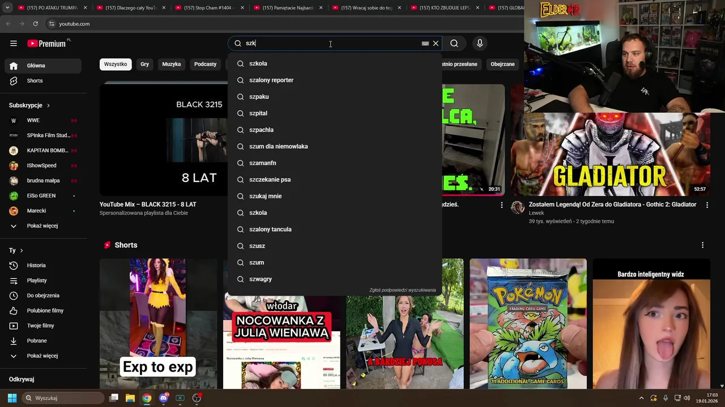The image size is (725, 407).
Task: Choose the suggestion szamanfn
Action: tap(335, 163)
